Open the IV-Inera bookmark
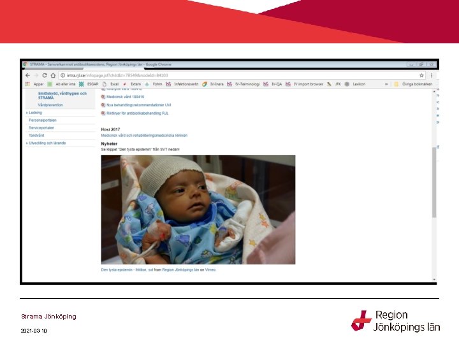 [213, 84]
